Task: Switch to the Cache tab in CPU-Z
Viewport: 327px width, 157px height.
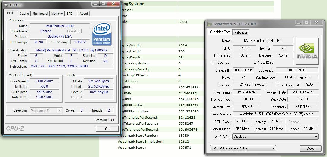Action: tap(24, 14)
